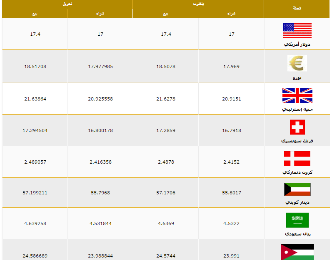Screen dimensions: 332x260
Task: Click the British pound flag icon
Action: click(x=297, y=95)
